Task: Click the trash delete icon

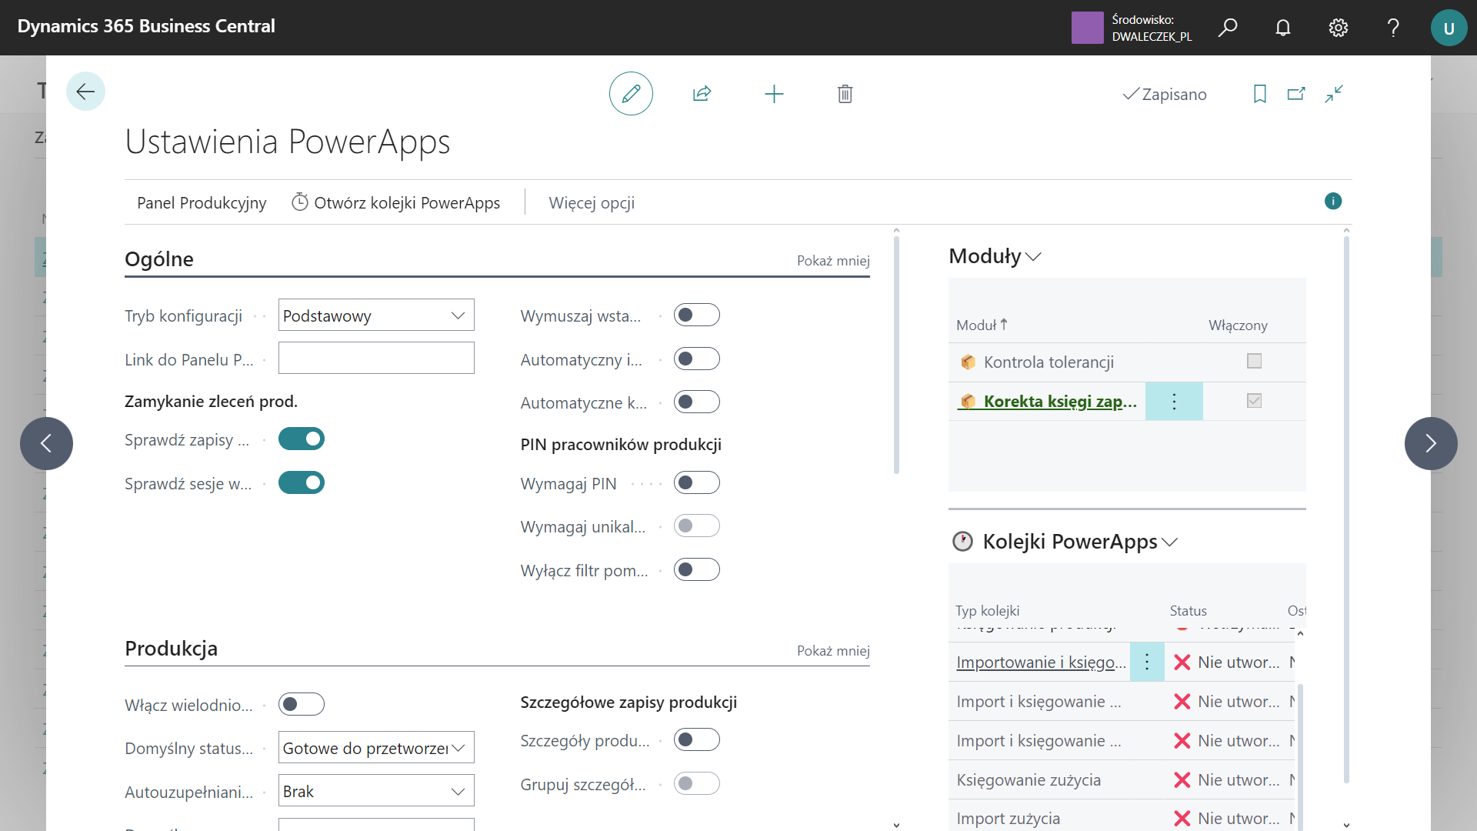Action: pos(845,94)
